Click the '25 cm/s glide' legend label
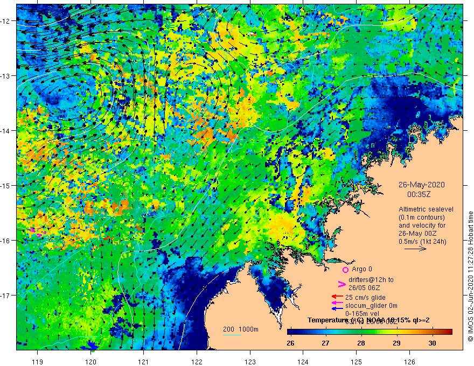 365,298
